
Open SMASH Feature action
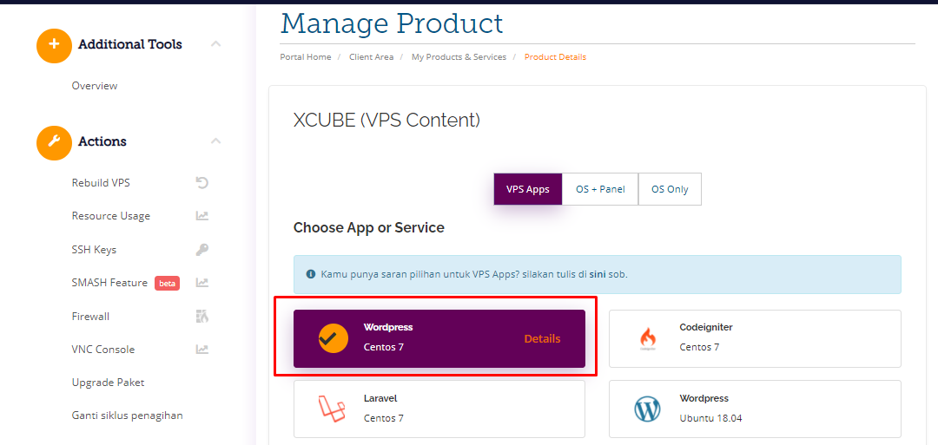coord(109,283)
